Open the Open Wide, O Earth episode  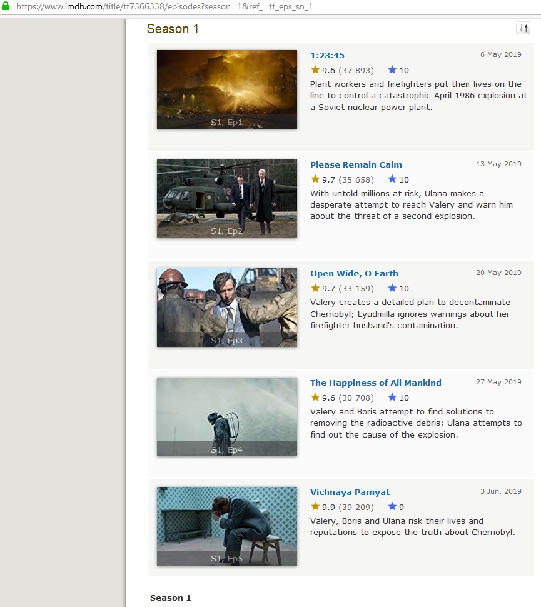click(x=354, y=273)
